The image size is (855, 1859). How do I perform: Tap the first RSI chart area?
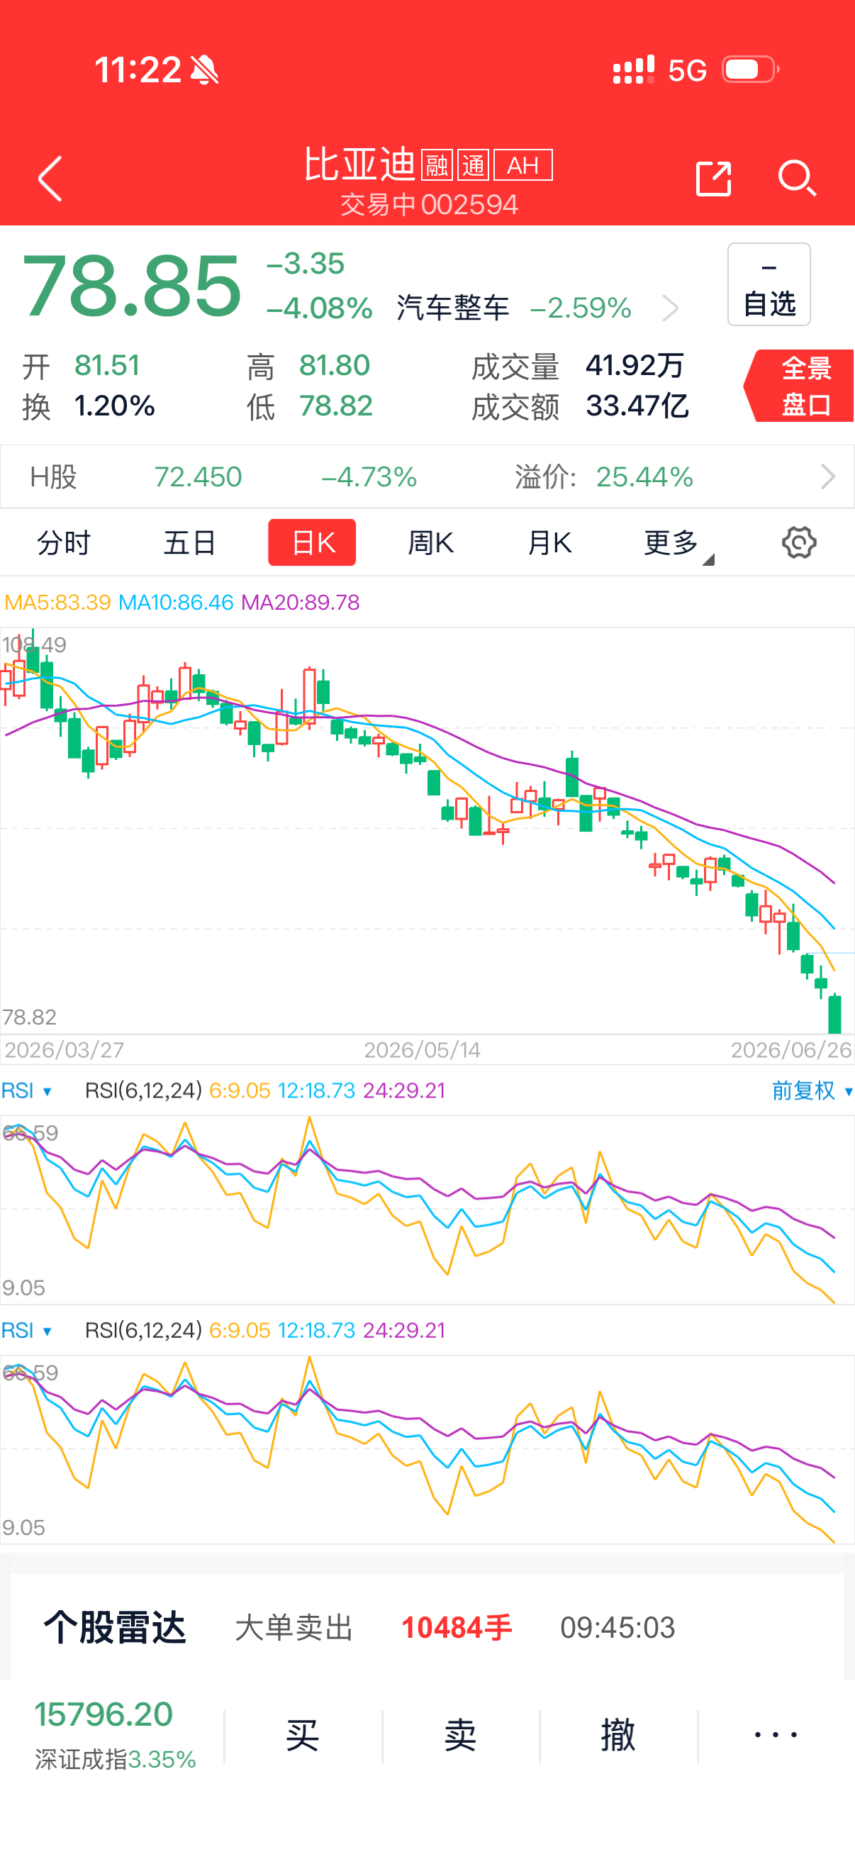click(427, 1210)
